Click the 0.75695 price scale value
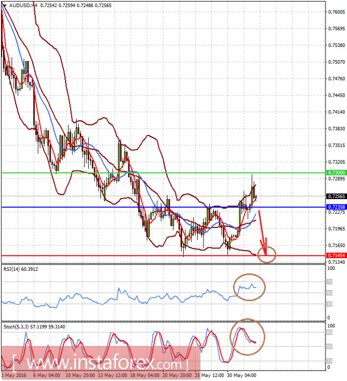Viewport: 347px width, 381px height. coord(337,29)
